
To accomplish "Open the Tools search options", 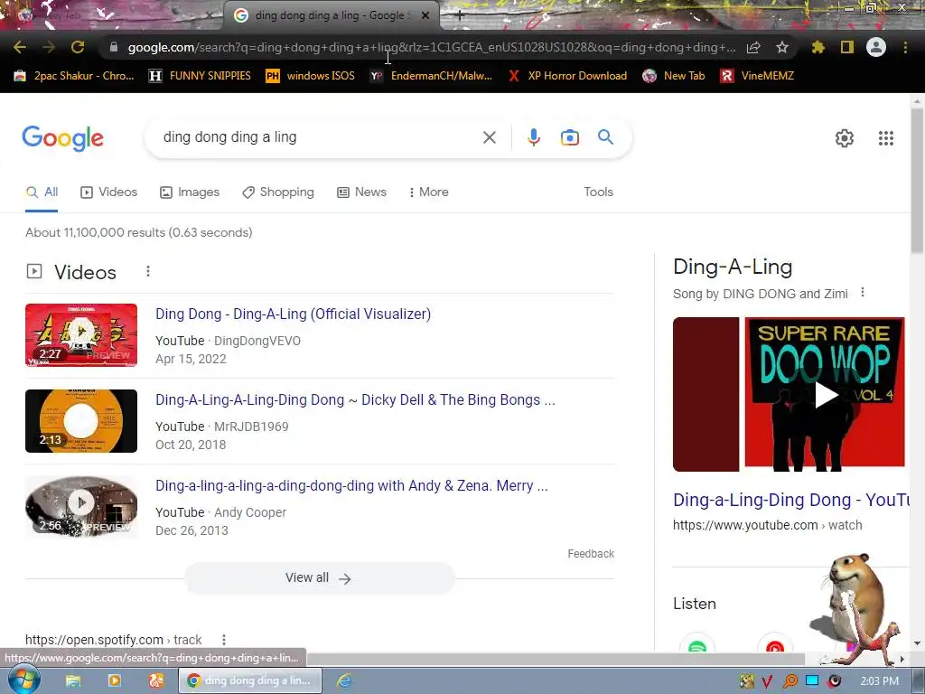I will [598, 192].
